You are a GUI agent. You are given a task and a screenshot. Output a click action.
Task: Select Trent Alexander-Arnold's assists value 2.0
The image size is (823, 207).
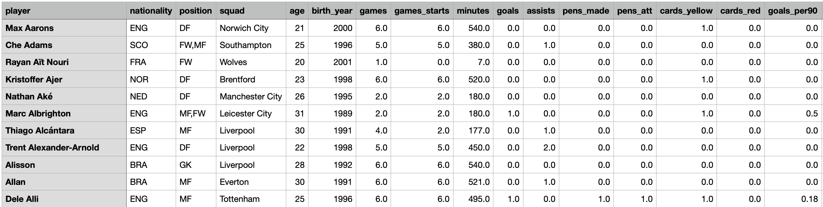[541, 147]
